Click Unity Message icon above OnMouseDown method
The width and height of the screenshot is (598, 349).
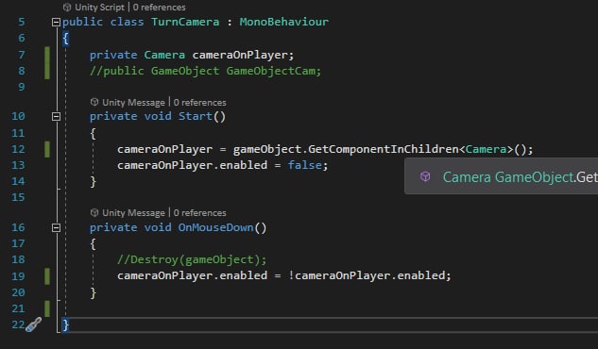[x=94, y=212]
